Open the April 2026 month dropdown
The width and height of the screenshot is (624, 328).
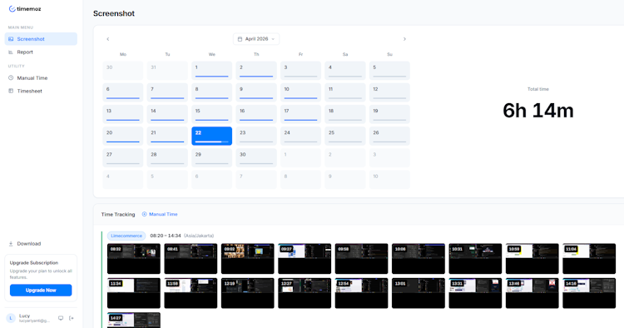[x=256, y=39]
